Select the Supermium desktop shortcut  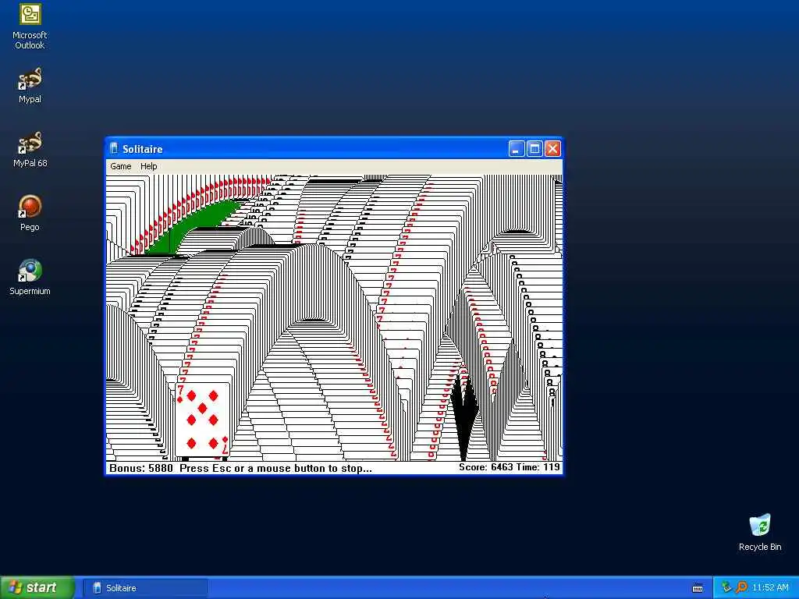coord(30,278)
